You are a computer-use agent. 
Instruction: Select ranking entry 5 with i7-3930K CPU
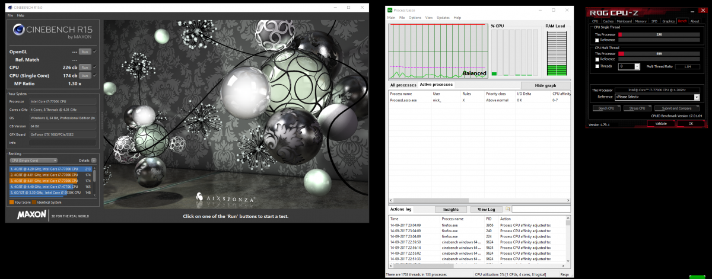[x=50, y=193]
